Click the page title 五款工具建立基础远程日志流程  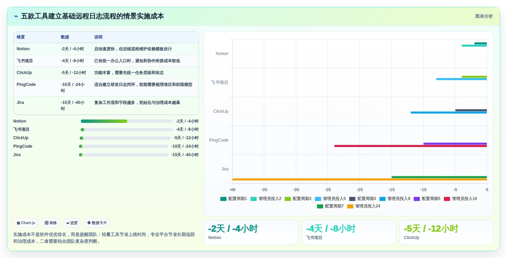(92, 16)
